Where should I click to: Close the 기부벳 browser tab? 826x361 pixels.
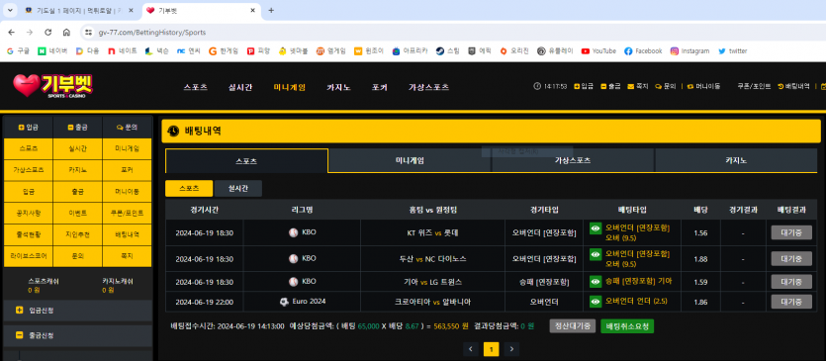[x=253, y=10]
